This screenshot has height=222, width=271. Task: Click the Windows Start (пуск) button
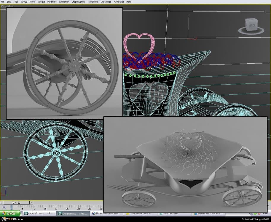(10, 213)
